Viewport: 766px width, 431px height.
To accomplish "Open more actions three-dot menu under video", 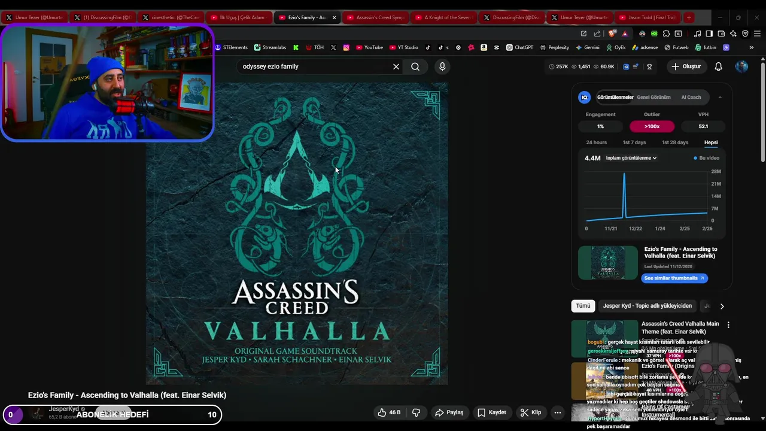I will (557, 412).
